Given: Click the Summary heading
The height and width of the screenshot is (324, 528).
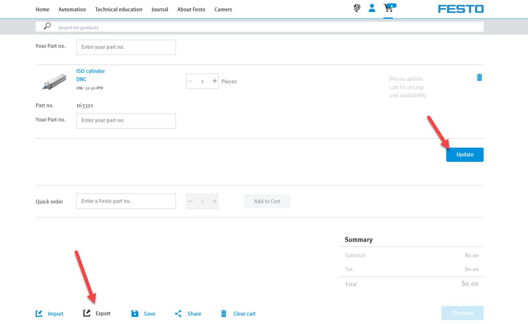Looking at the screenshot, I should point(358,240).
